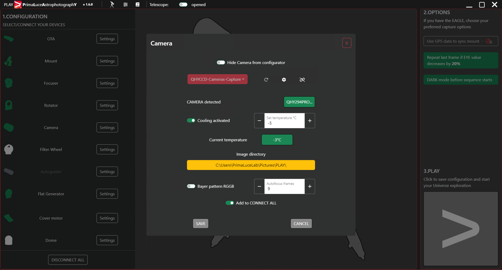Decrease set temperature with minus button
Screen dimensions: 502x270
point(259,121)
